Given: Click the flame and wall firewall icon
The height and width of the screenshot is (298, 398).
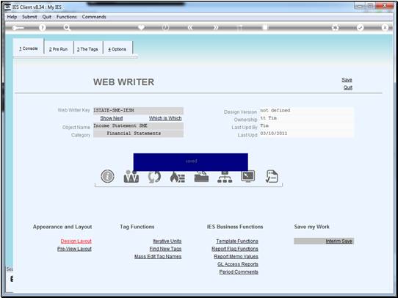Looking at the screenshot, I should click(178, 177).
